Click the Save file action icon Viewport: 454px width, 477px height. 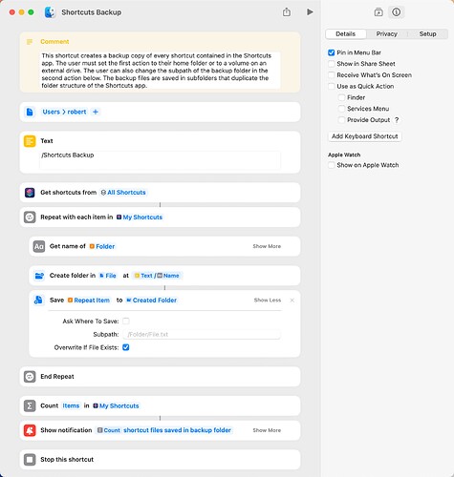[38, 301]
